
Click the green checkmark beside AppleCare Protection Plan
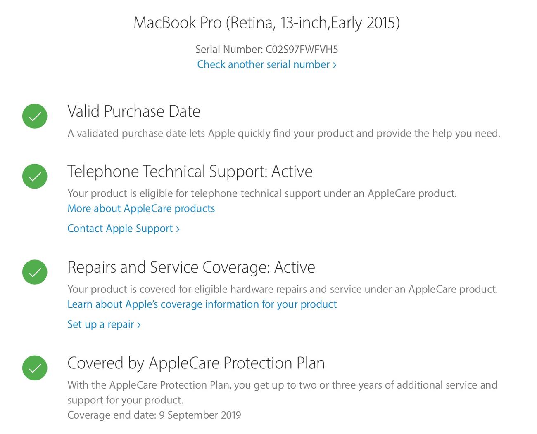click(x=35, y=368)
